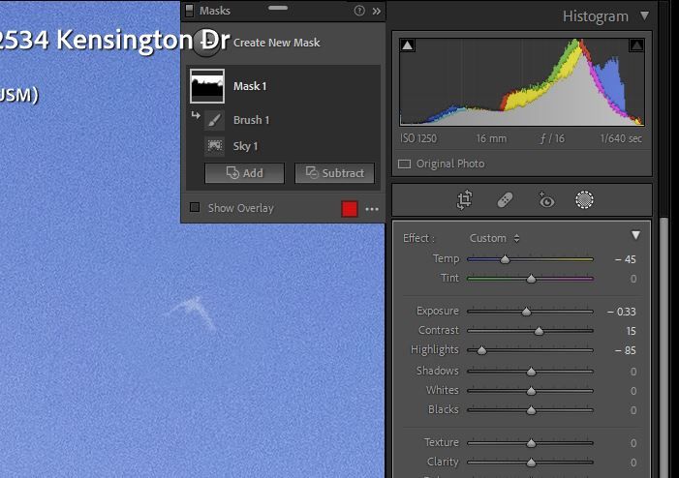This screenshot has width=679, height=478.
Task: Click the Whites slider handle
Action: click(x=531, y=391)
